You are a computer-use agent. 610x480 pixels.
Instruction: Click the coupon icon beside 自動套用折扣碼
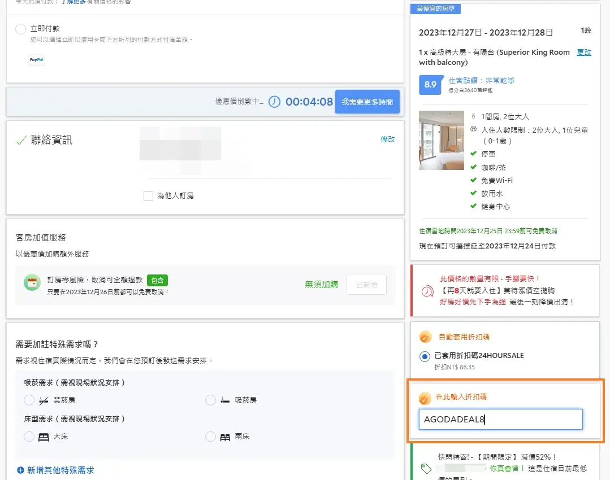[425, 337]
